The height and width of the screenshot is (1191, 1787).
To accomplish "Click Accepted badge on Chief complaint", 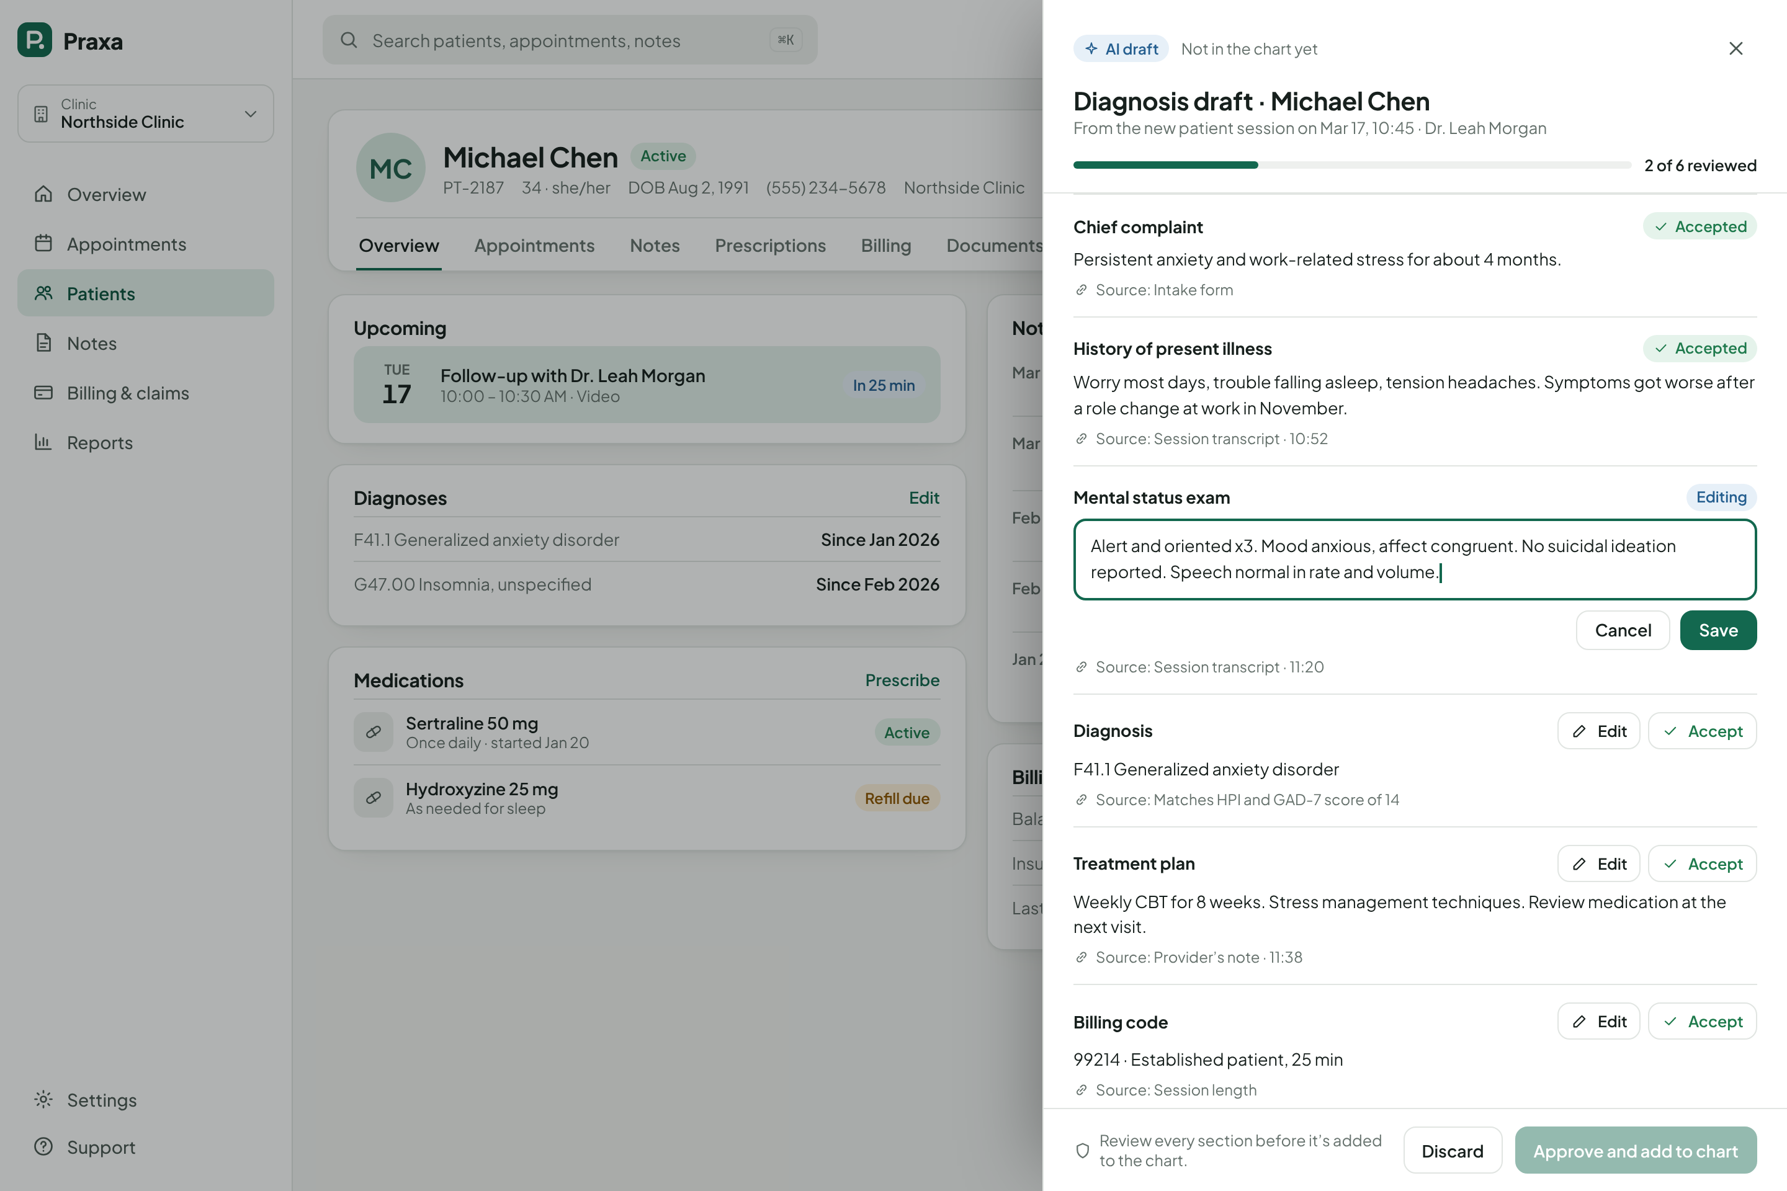I will 1700,226.
